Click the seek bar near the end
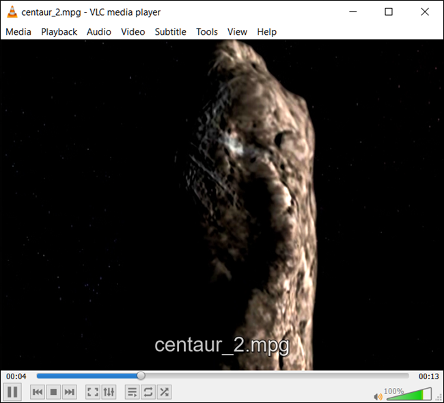 396,376
